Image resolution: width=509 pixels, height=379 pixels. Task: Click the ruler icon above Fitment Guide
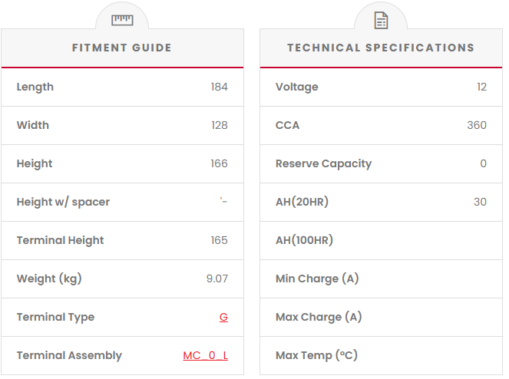[122, 21]
